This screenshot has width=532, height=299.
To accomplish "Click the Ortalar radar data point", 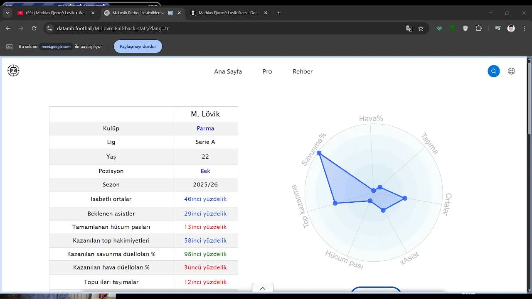I will (x=405, y=198).
